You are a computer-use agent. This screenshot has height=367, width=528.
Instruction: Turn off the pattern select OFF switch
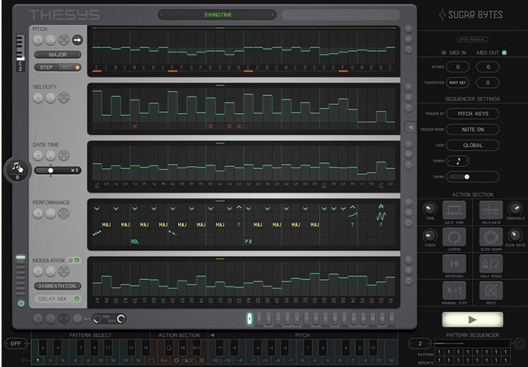click(x=16, y=343)
